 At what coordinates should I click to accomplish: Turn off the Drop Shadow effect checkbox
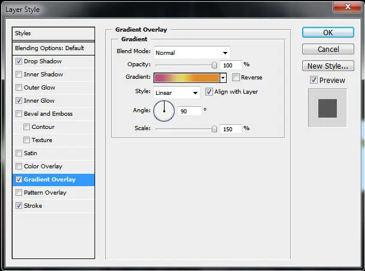point(19,61)
